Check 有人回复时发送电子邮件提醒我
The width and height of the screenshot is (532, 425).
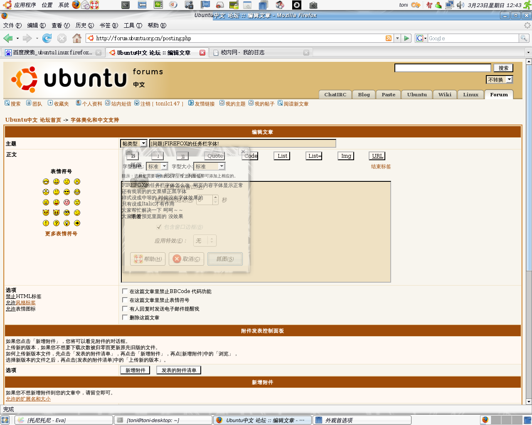tap(125, 309)
